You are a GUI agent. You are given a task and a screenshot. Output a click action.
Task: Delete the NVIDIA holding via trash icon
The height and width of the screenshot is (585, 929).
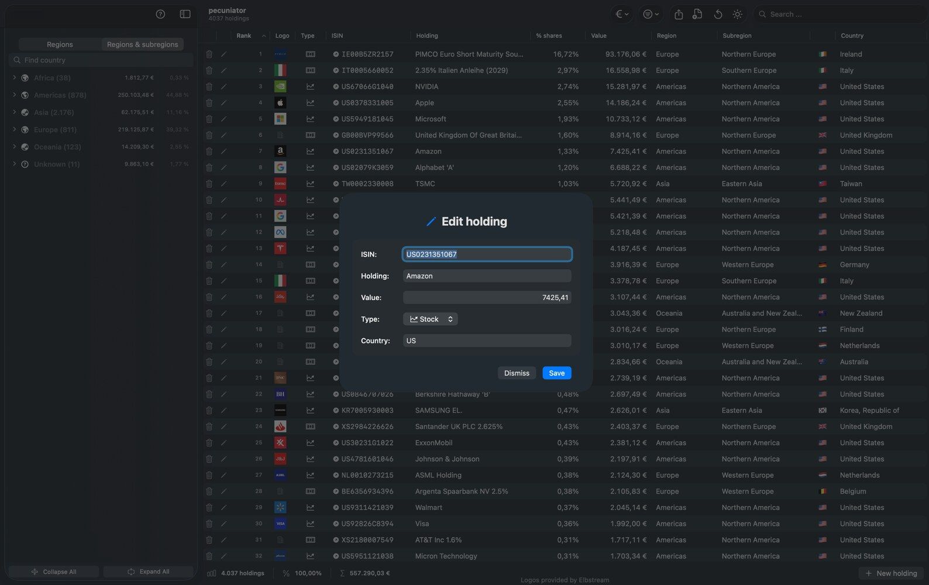click(209, 87)
